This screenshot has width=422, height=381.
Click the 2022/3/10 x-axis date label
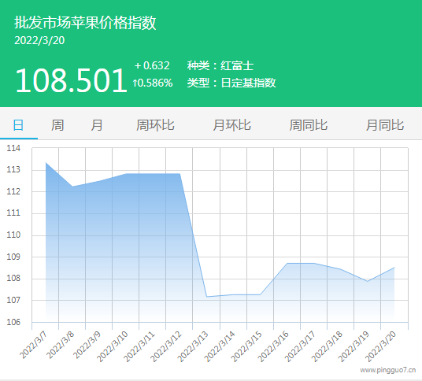[113, 346]
